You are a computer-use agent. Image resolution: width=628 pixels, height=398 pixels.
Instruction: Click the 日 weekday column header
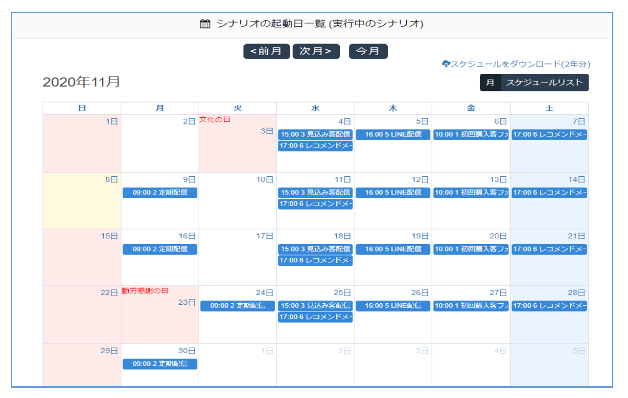point(82,108)
